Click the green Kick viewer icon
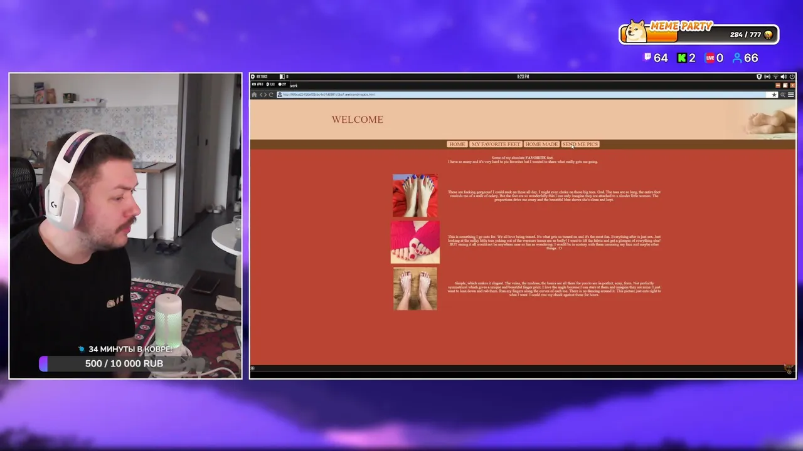 coord(681,58)
